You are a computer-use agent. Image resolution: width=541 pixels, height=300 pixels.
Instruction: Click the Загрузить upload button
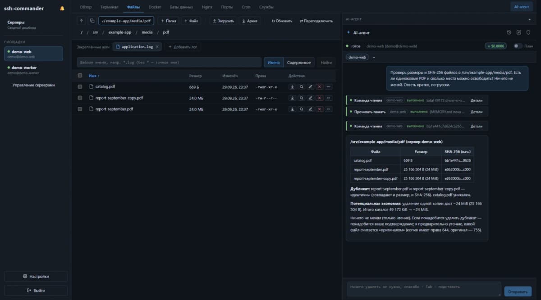(223, 21)
